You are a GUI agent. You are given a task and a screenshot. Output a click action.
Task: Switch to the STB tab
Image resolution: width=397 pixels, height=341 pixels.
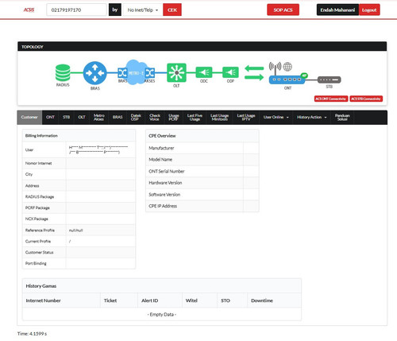(66, 117)
